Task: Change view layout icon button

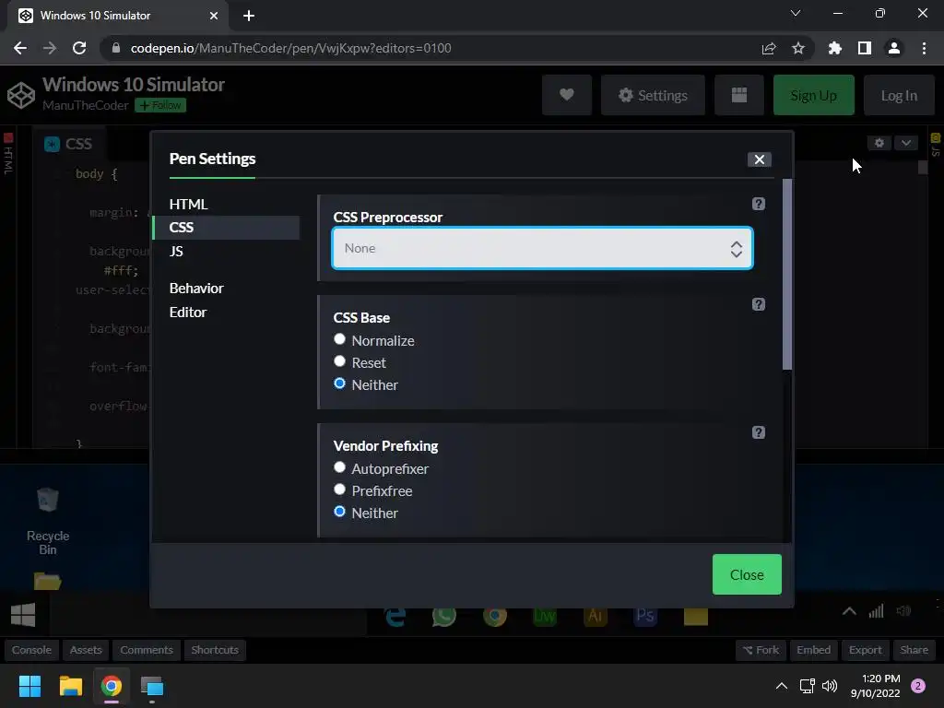Action: tap(738, 95)
